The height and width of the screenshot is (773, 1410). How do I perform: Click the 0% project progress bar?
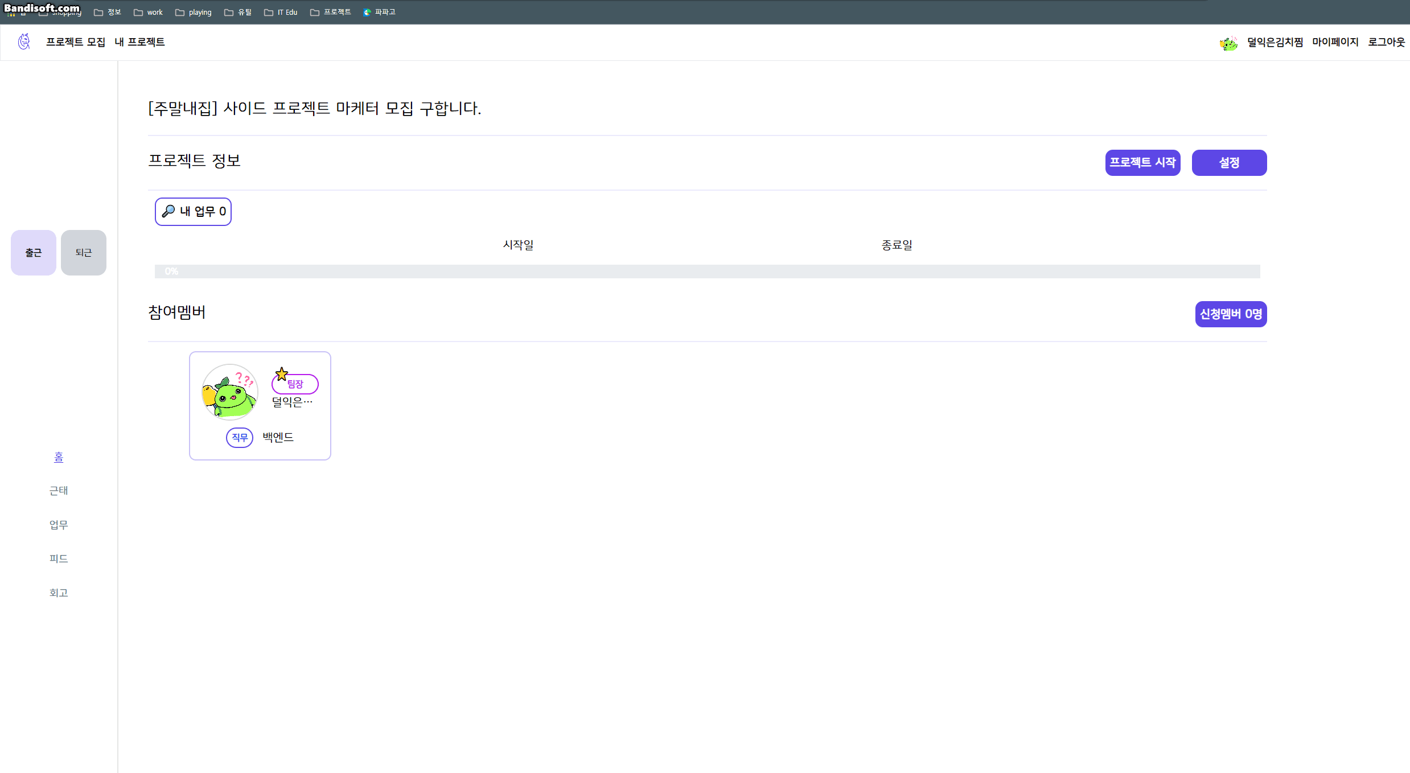pos(707,272)
